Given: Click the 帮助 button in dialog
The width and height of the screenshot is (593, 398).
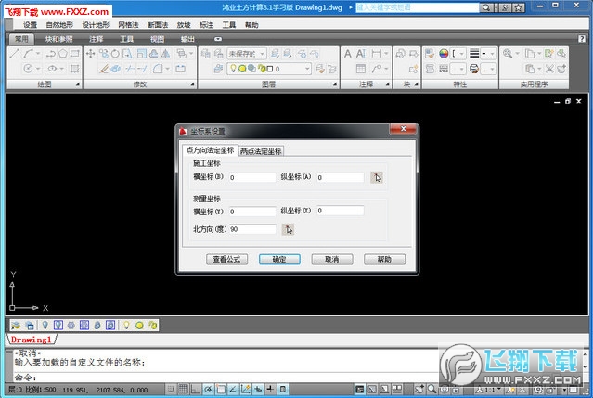Looking at the screenshot, I should coord(384,259).
